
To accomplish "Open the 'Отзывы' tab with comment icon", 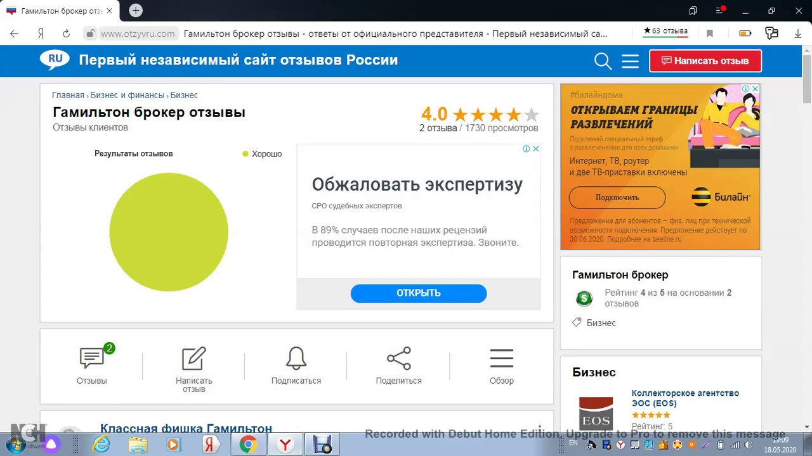I will point(92,366).
